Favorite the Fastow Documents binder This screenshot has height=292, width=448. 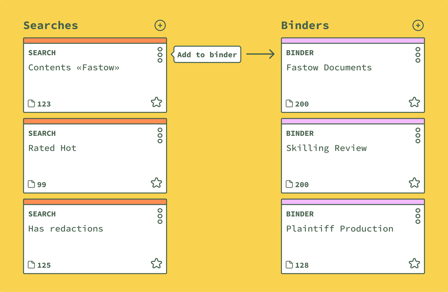[414, 102]
